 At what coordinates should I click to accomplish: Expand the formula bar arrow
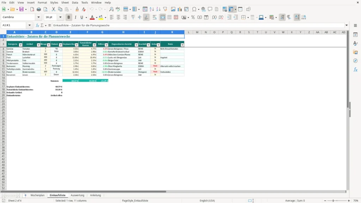click(347, 25)
